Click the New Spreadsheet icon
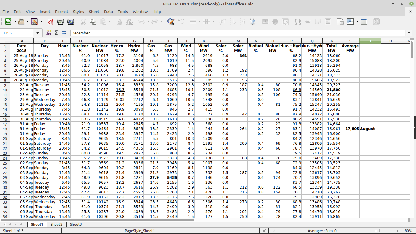Image resolution: width=416 pixels, height=234 pixels. [x=8, y=22]
